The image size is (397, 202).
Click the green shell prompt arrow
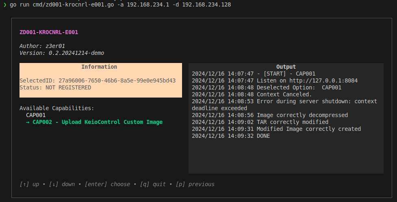coord(5,5)
